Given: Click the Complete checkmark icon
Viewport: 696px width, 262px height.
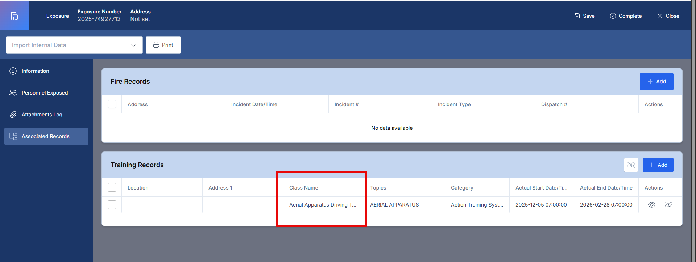Looking at the screenshot, I should 613,16.
